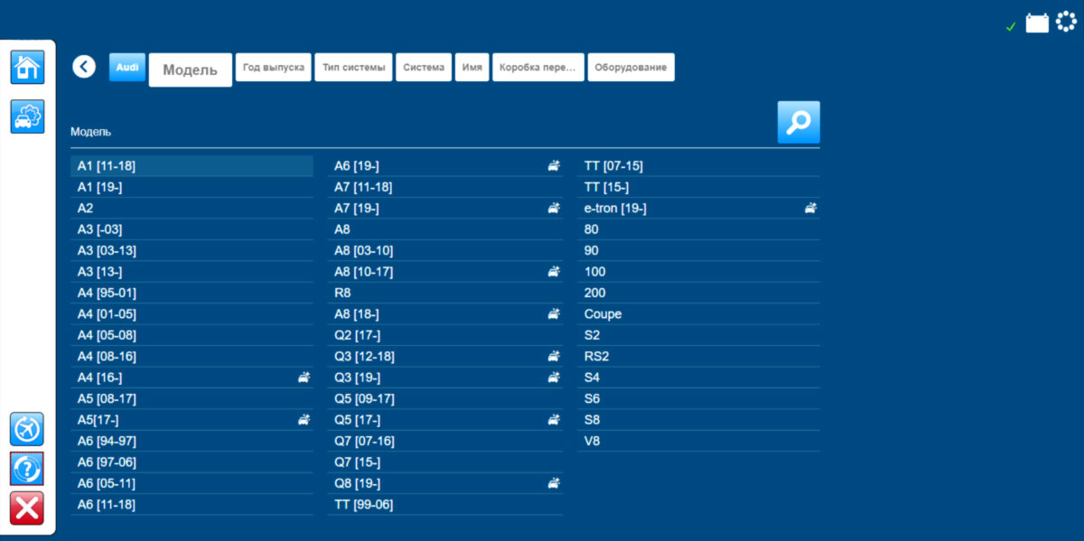
Task: Pick TT [07-15] model
Action: [x=613, y=166]
